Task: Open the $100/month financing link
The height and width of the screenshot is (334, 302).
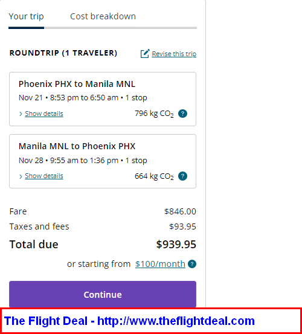Action: coord(160,264)
